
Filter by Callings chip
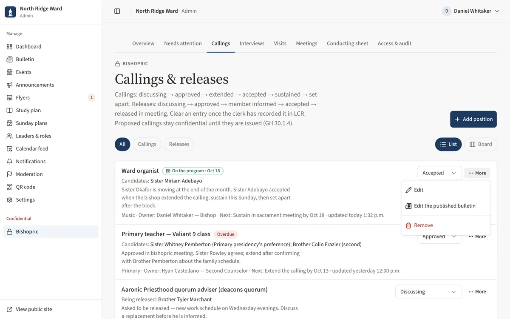(147, 144)
